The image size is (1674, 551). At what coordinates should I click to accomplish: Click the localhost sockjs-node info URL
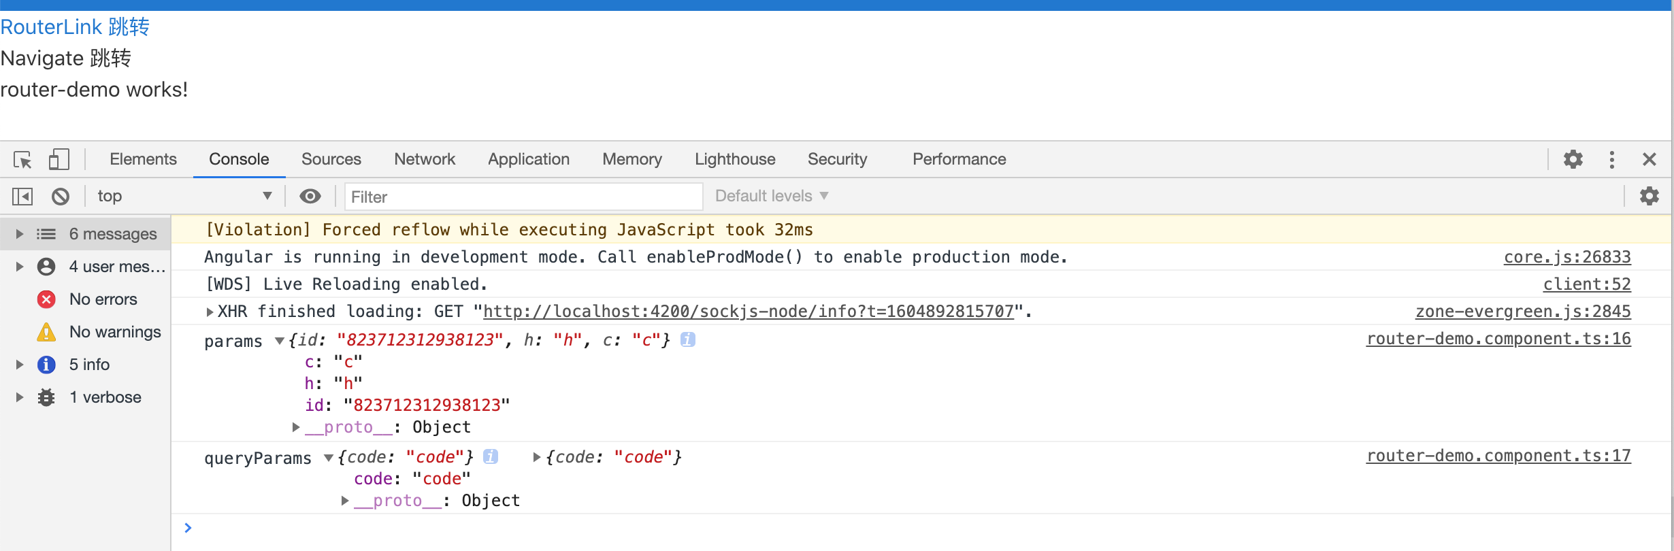[x=749, y=312]
